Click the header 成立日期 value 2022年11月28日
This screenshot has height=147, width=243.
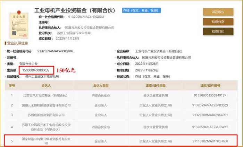(67, 38)
